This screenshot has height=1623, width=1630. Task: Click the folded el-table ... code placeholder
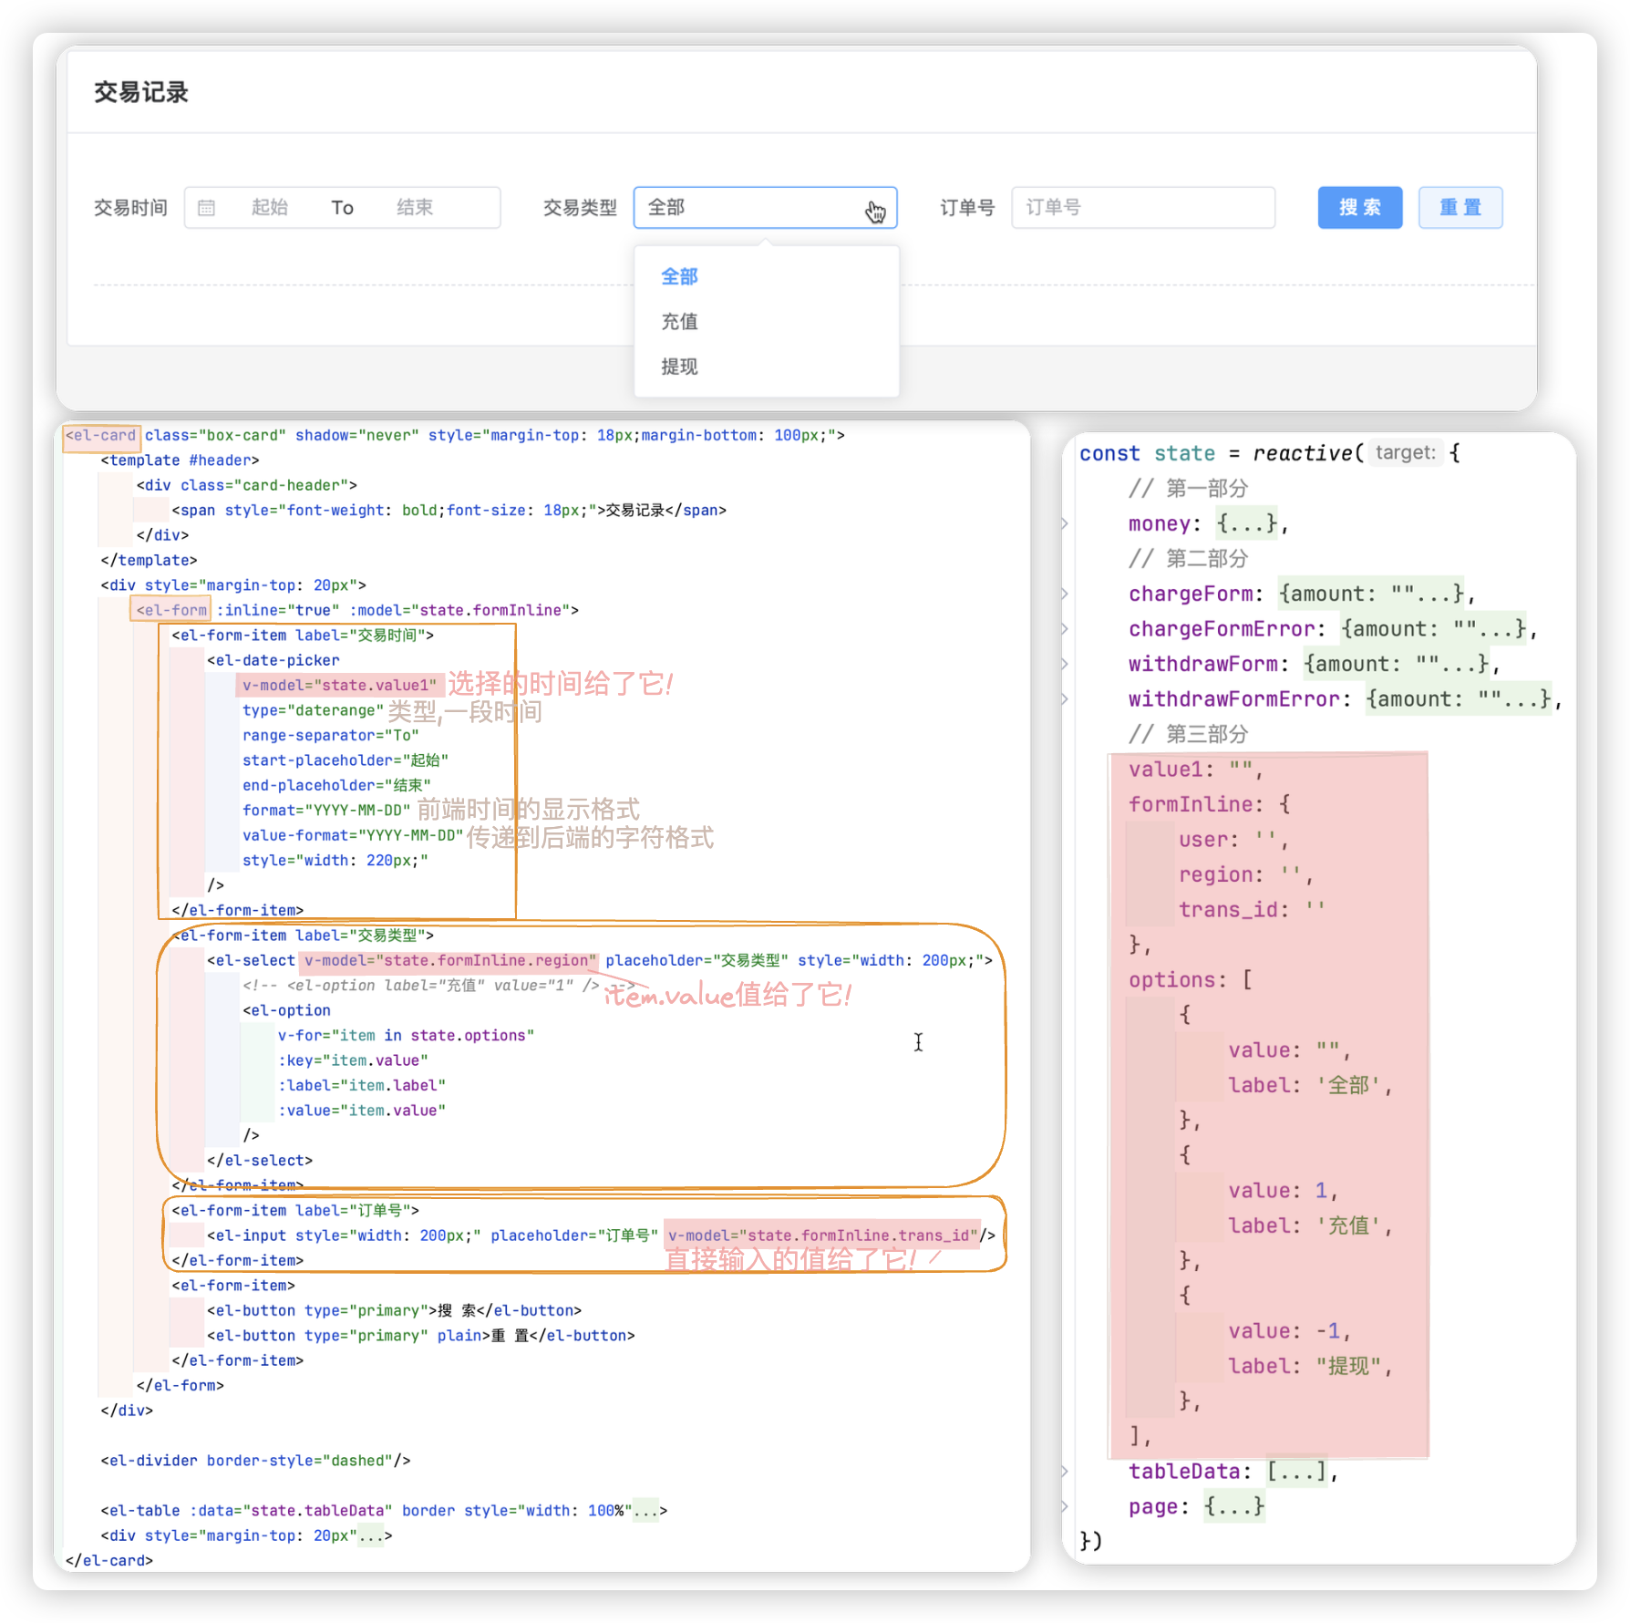coord(645,1511)
